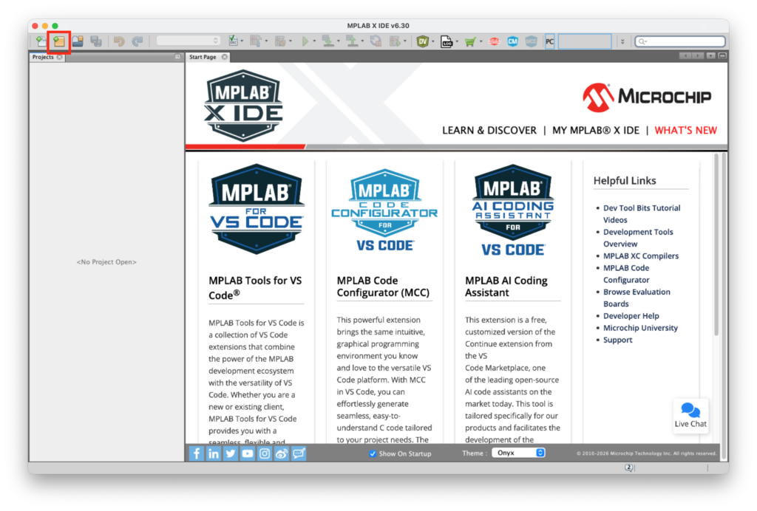Click the Build Project hammer icon
Image resolution: width=757 pixels, height=511 pixels.
(x=256, y=41)
